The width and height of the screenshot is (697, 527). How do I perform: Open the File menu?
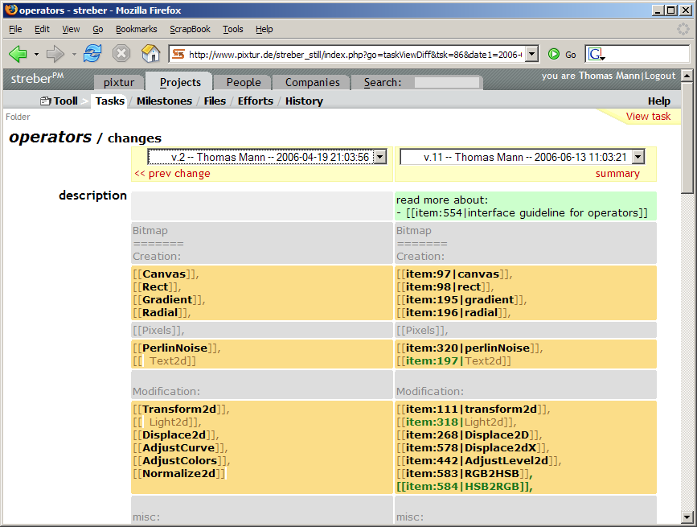click(x=15, y=29)
